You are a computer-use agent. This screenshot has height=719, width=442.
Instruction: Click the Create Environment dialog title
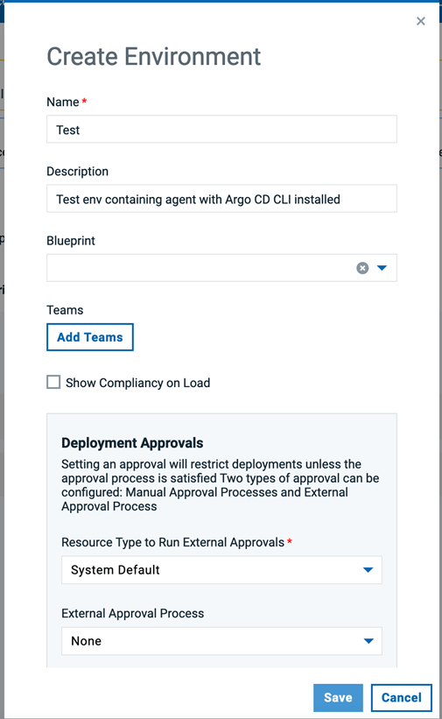coord(153,57)
